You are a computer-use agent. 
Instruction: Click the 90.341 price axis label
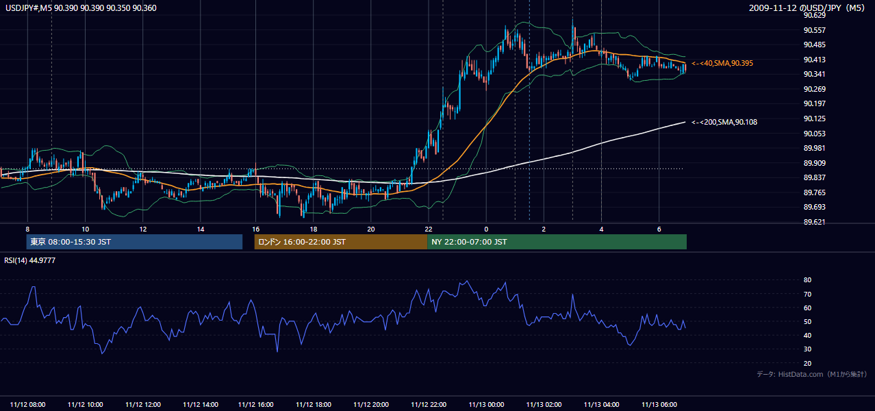[x=814, y=74]
